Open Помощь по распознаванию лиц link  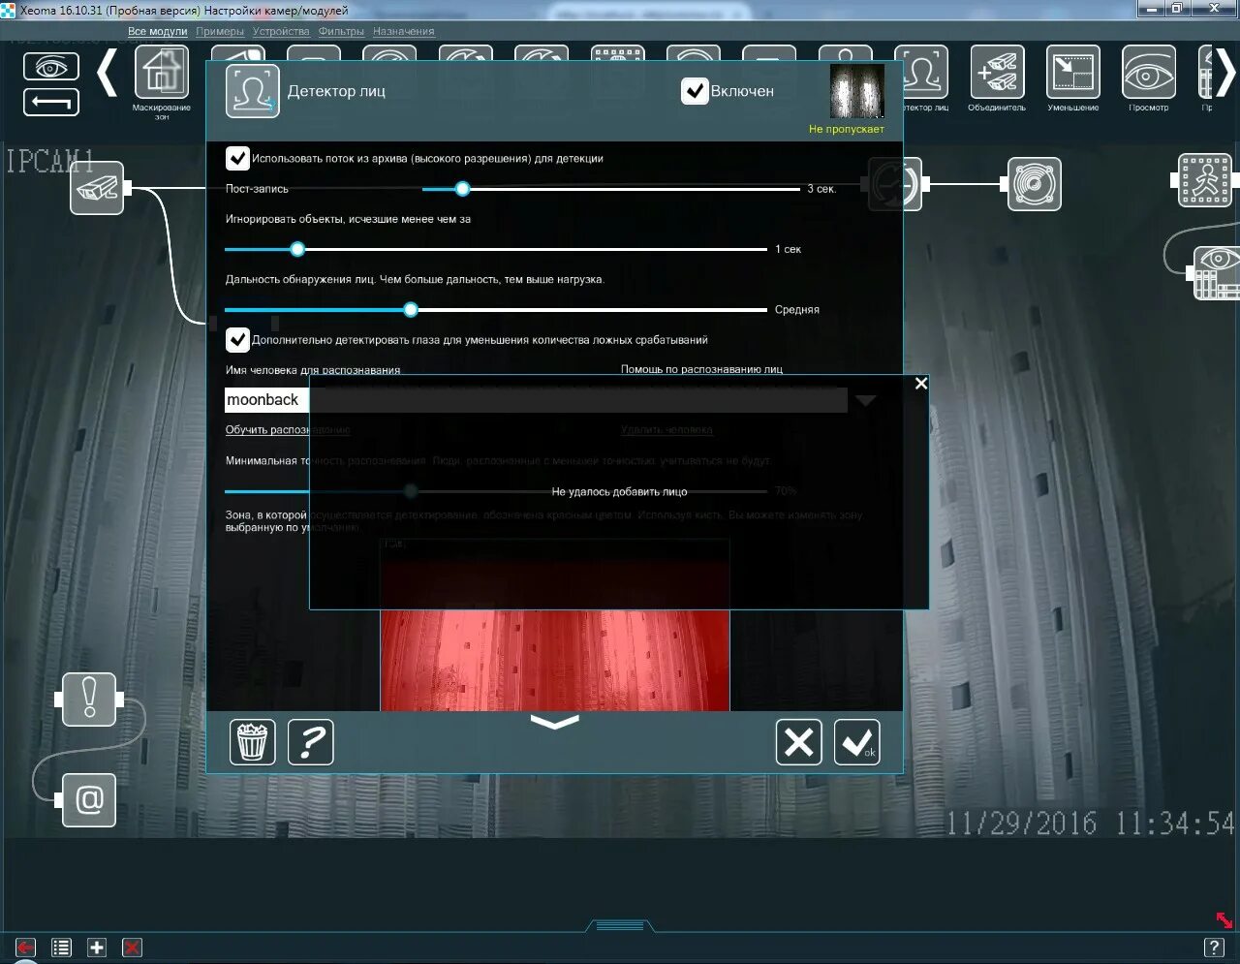(701, 369)
